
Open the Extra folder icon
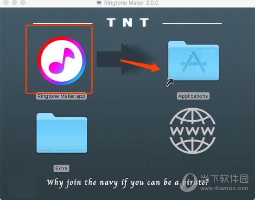(x=62, y=133)
